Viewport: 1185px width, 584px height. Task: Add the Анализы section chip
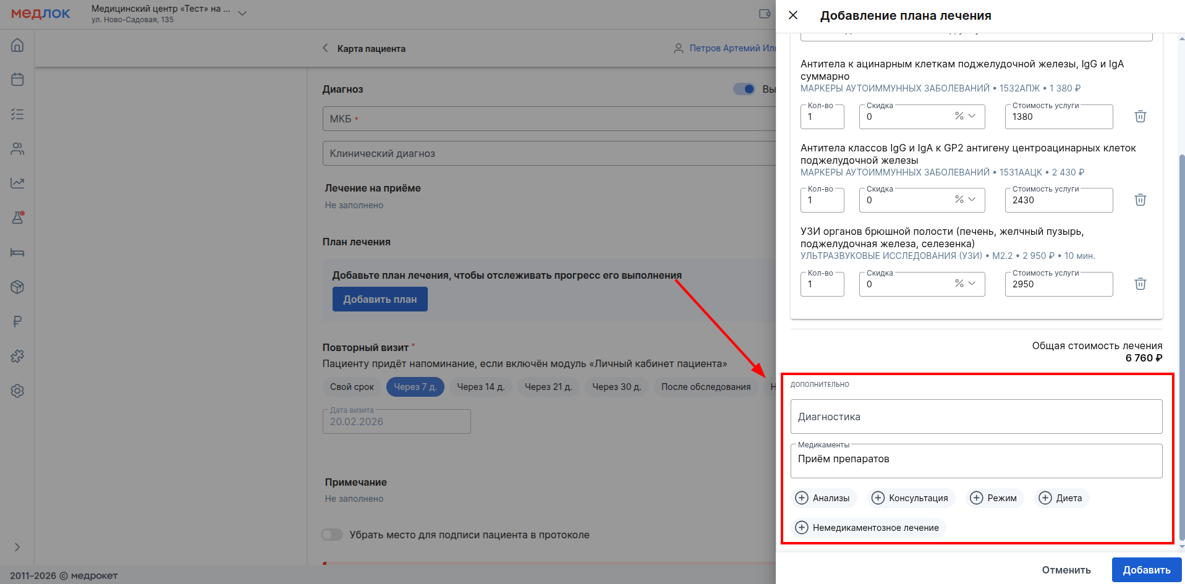(823, 498)
